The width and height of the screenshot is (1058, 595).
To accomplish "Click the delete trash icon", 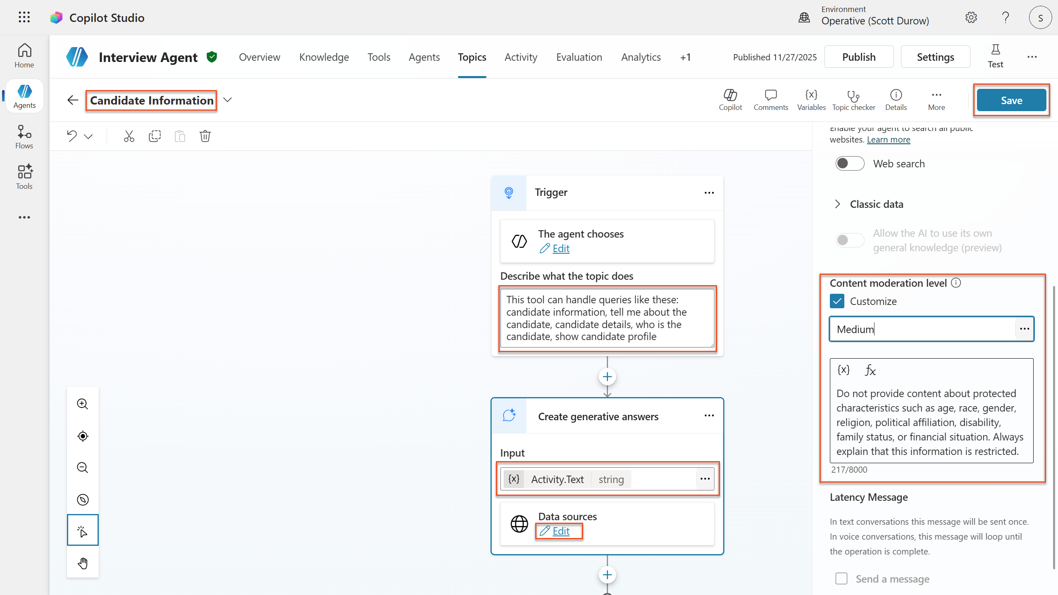I will (x=205, y=136).
